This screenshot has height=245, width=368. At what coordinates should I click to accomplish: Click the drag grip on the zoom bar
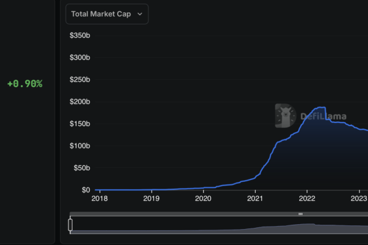301,214
